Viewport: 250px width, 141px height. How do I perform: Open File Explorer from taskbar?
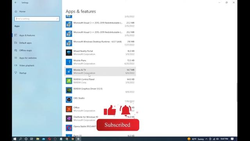[x=37, y=139]
